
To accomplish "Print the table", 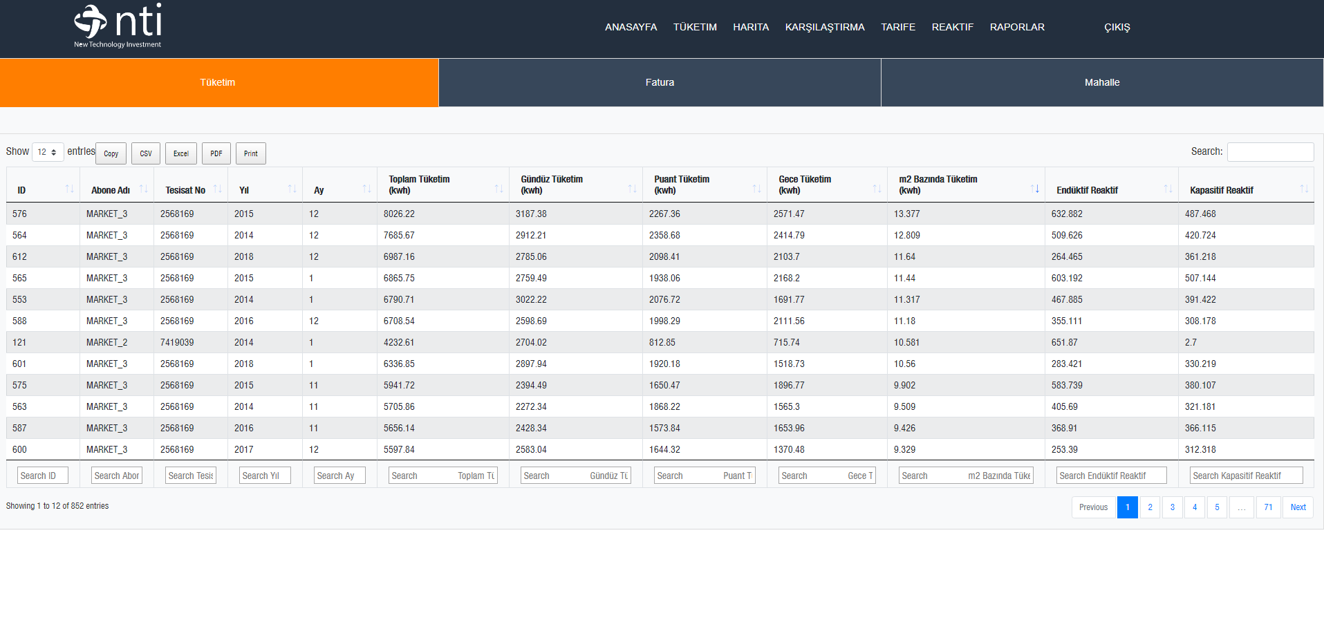I will tap(251, 153).
